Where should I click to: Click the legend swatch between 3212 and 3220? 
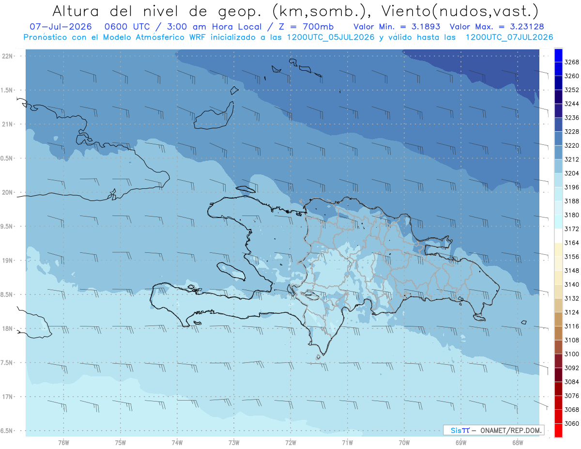pos(558,152)
